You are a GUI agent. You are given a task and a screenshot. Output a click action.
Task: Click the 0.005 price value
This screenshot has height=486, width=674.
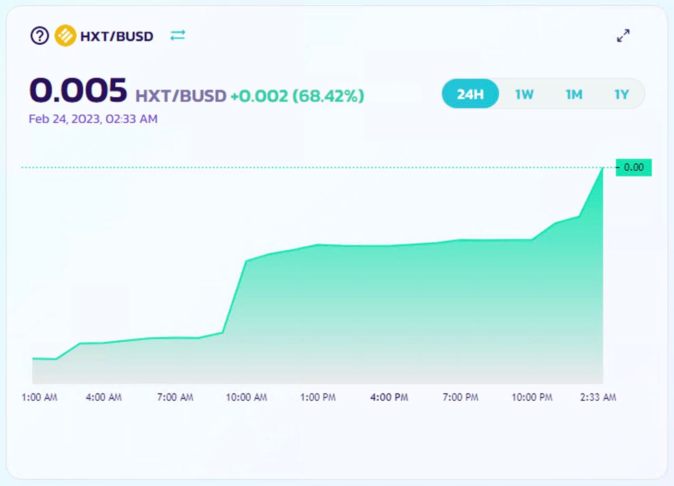click(78, 91)
